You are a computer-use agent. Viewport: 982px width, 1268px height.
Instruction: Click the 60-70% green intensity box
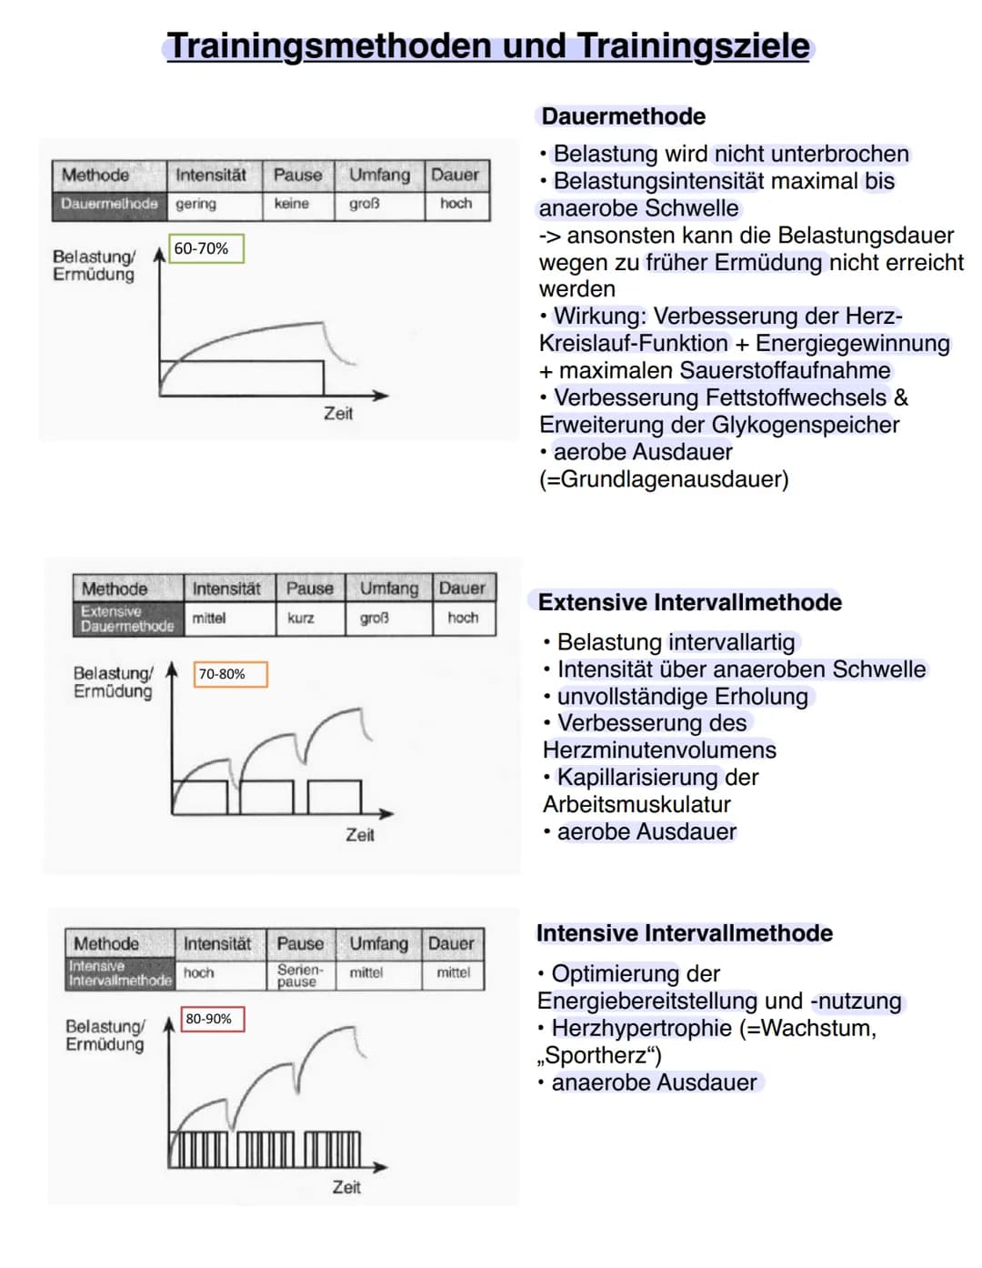pyautogui.click(x=206, y=248)
